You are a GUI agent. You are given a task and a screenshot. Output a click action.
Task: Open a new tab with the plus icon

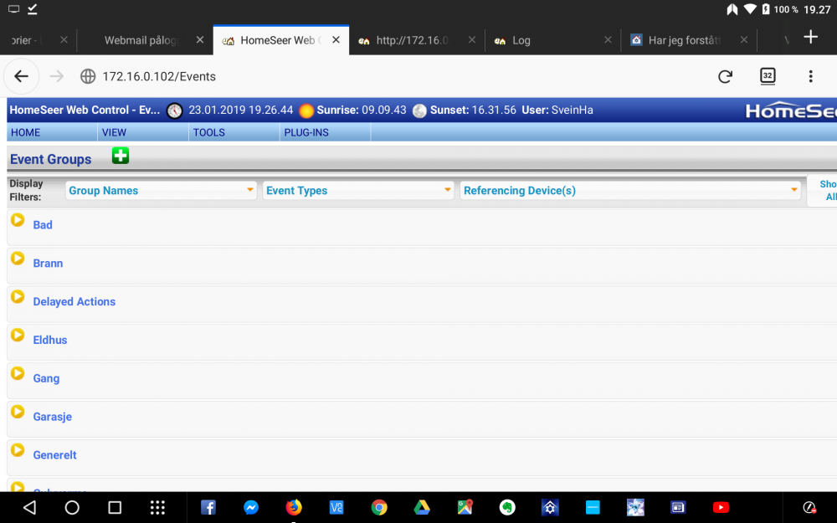(810, 37)
